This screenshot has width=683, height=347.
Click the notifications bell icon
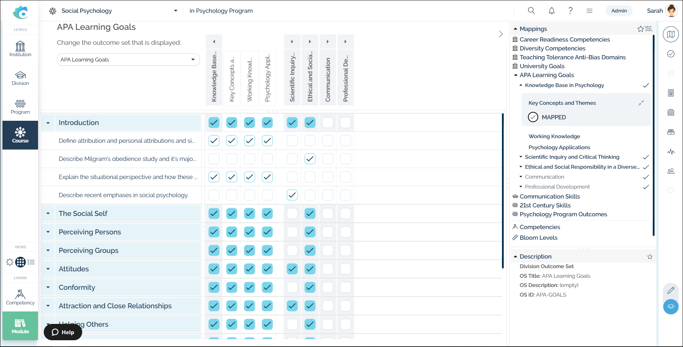pyautogui.click(x=551, y=11)
